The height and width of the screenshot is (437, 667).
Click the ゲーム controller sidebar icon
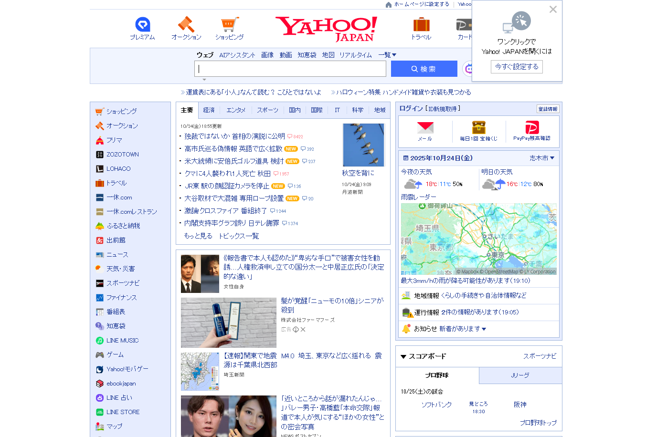[99, 354]
